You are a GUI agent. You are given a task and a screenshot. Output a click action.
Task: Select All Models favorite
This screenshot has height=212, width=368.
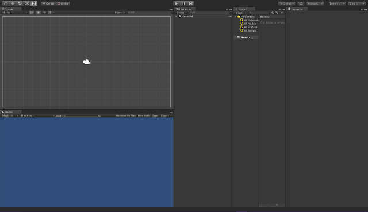[x=248, y=24]
